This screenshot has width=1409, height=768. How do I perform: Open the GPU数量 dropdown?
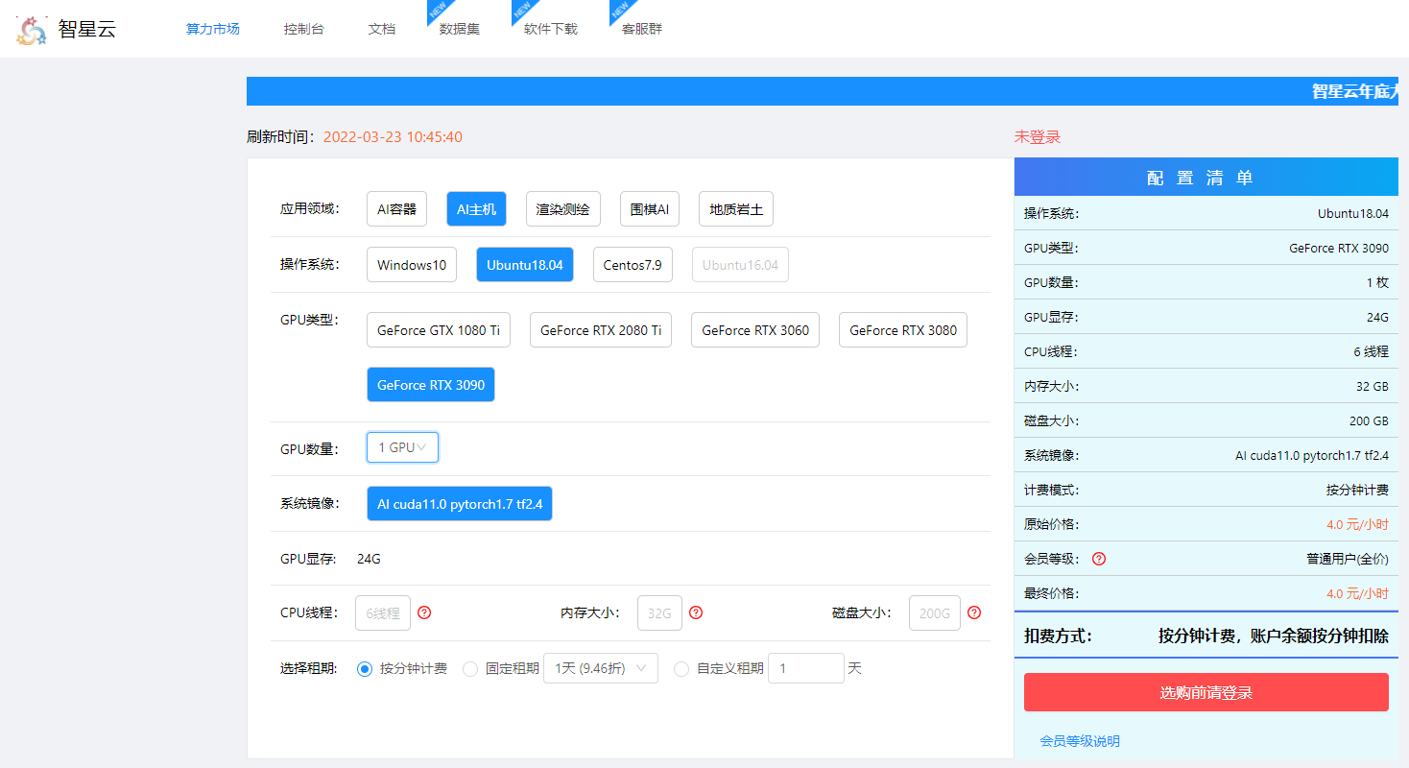(402, 447)
